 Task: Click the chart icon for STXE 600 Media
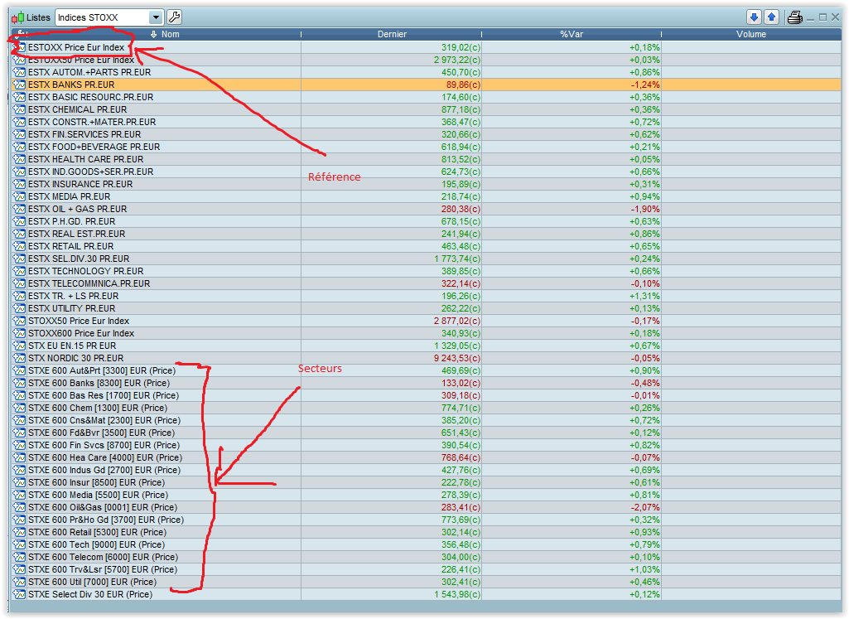[20, 495]
